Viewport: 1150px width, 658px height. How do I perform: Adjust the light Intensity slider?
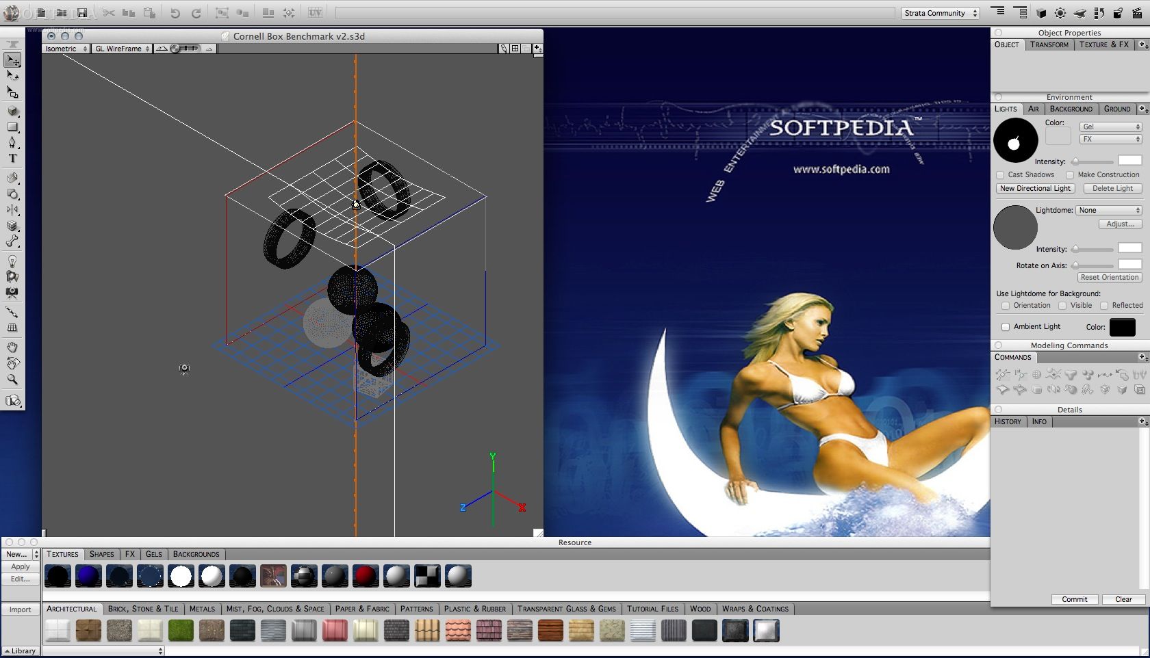coord(1092,161)
